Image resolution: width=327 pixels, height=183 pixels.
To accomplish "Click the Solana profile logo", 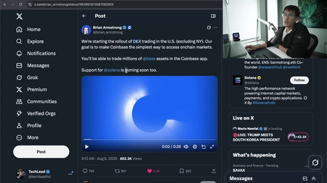I will pos(238,80).
